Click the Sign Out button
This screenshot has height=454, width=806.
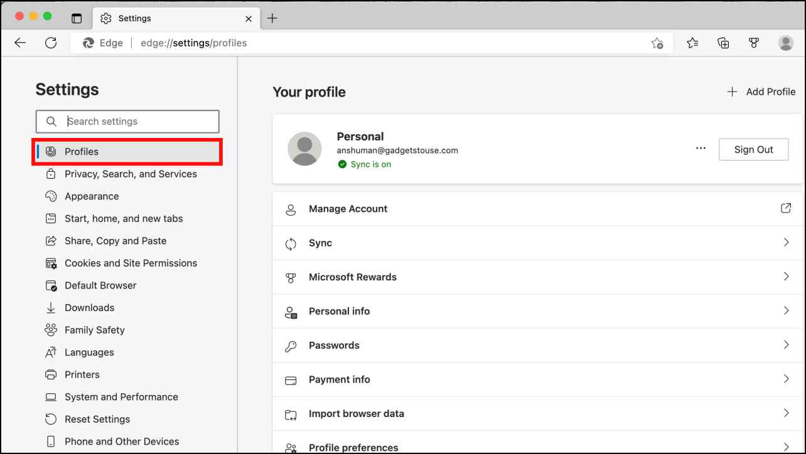tap(753, 149)
